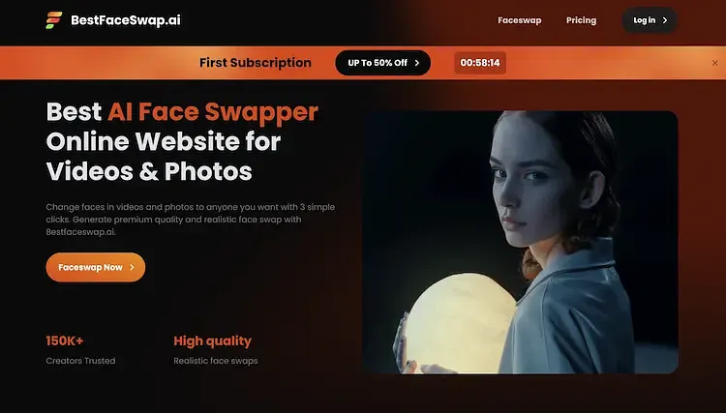Select the 150K+ statistic text
726x413 pixels.
coord(65,340)
